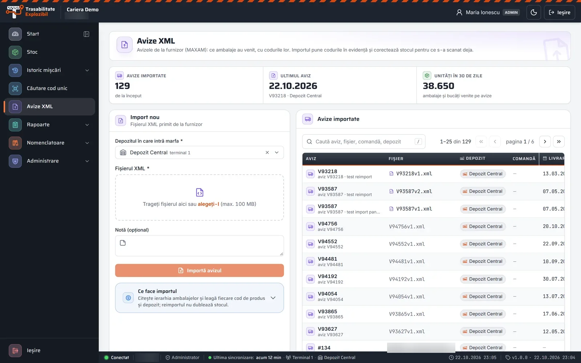Image resolution: width=581 pixels, height=363 pixels.
Task: Click file icon beside V93218v1.xml
Action: (x=391, y=174)
